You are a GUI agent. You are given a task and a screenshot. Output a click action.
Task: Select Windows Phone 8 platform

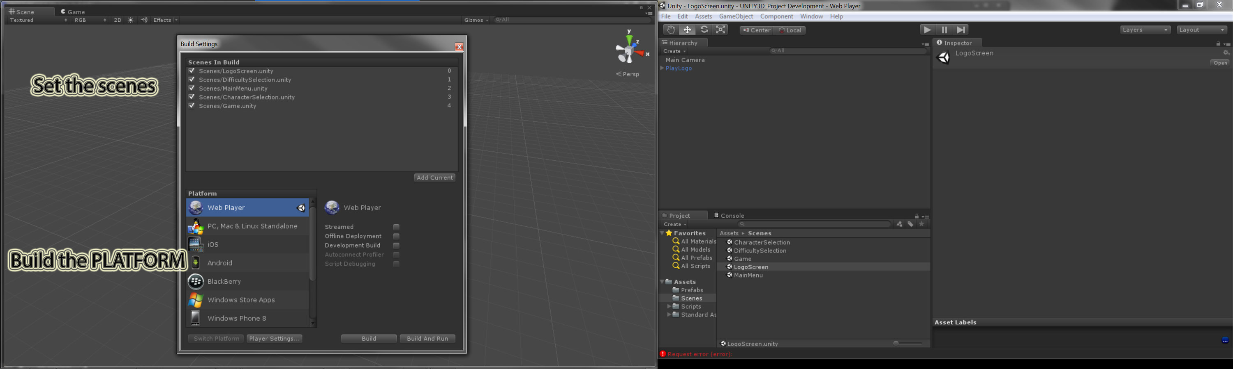coord(247,319)
